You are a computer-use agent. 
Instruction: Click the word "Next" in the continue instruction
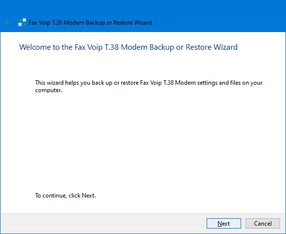click(x=88, y=196)
